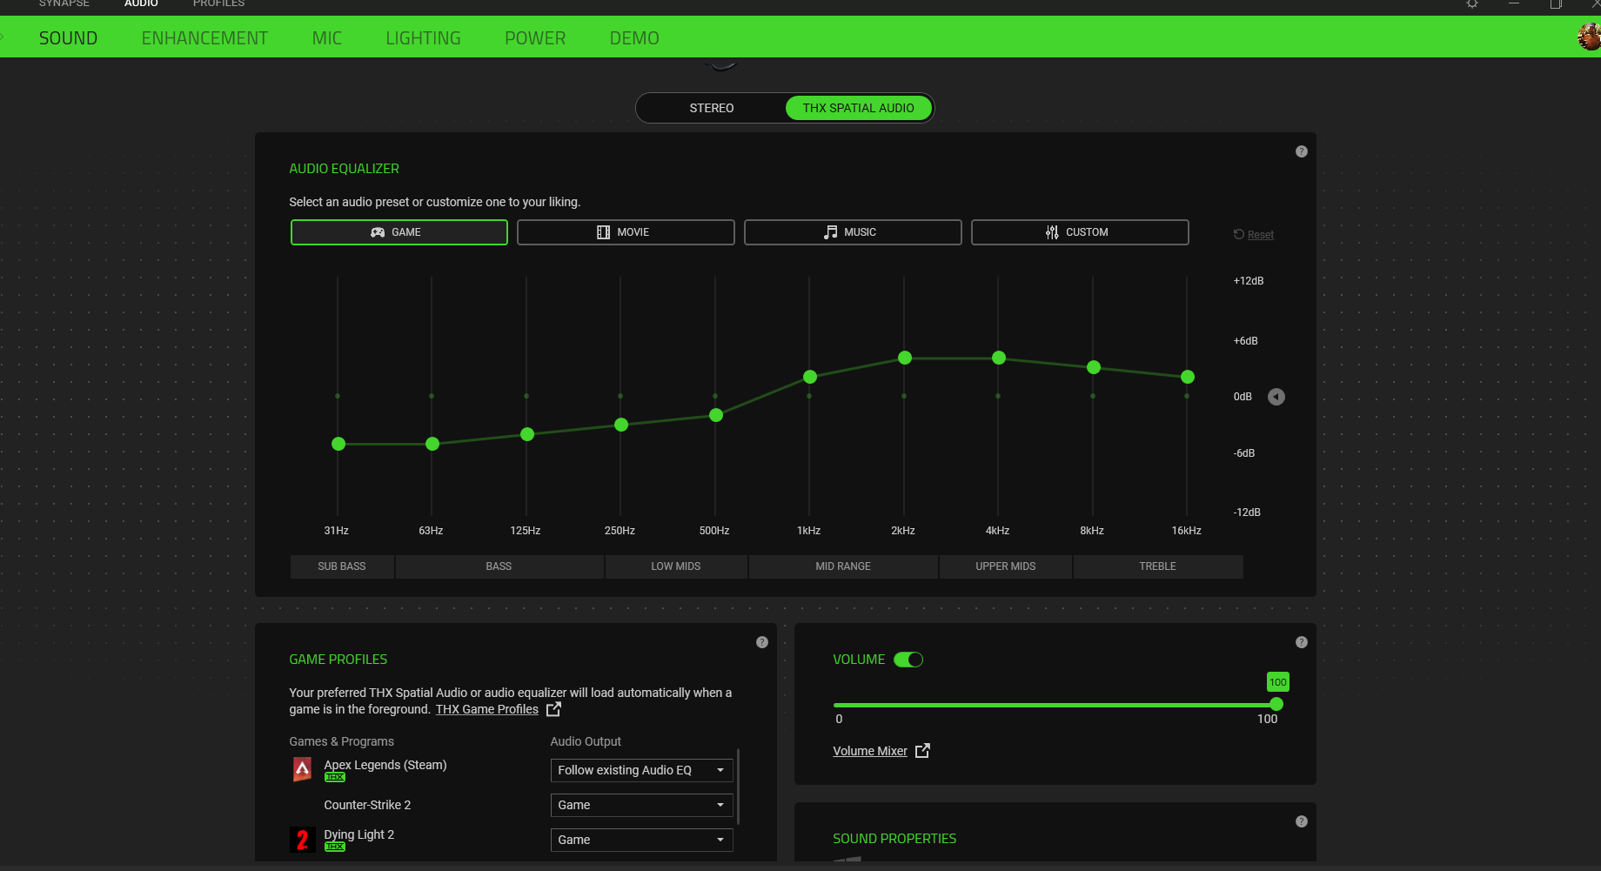This screenshot has height=871, width=1601.
Task: Click the 1kHz equalizer handle
Action: pos(810,377)
